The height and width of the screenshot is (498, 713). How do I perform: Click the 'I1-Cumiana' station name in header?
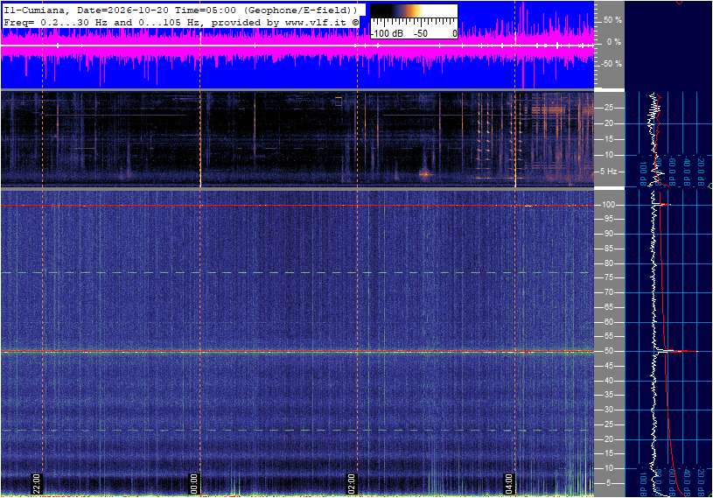(36, 10)
